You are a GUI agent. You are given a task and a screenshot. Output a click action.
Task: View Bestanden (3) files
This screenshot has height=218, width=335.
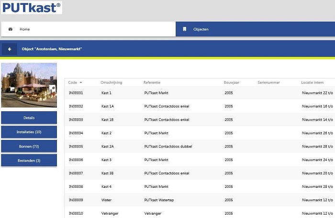(x=29, y=161)
